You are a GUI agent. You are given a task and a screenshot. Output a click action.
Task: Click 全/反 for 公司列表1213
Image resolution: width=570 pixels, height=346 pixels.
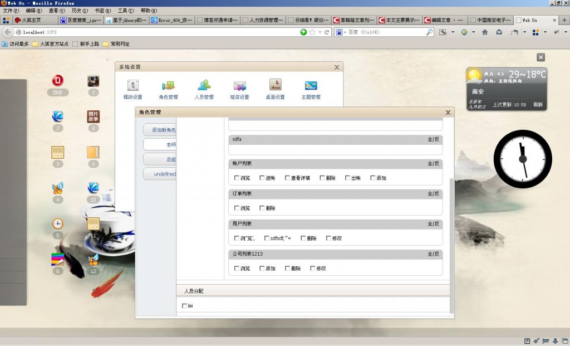point(433,254)
